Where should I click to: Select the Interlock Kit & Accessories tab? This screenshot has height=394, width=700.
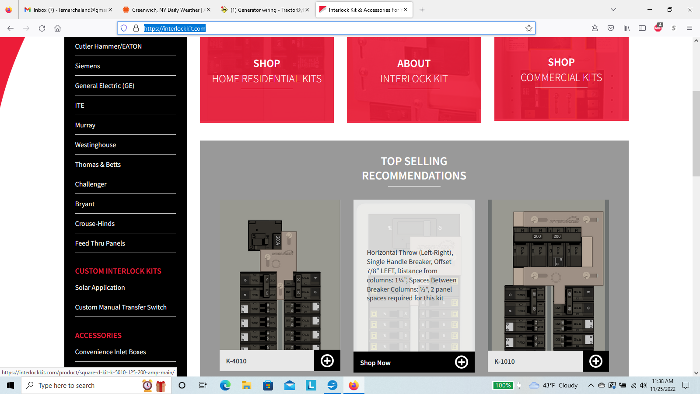363,10
